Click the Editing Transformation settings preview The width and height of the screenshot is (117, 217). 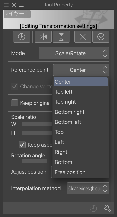59,19
